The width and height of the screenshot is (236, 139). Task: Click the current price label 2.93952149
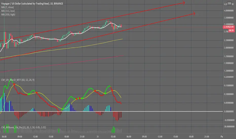pos(229,27)
